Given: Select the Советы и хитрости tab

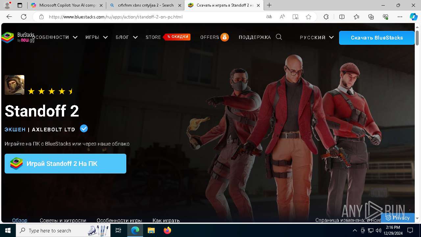Looking at the screenshot, I should [63, 220].
